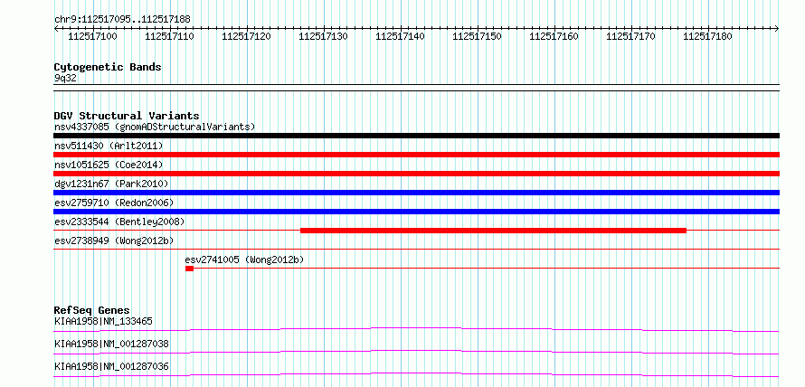Image resolution: width=805 pixels, height=387 pixels.
Task: Open variant dgv1231n67 (Park2010) label
Action: (111, 184)
